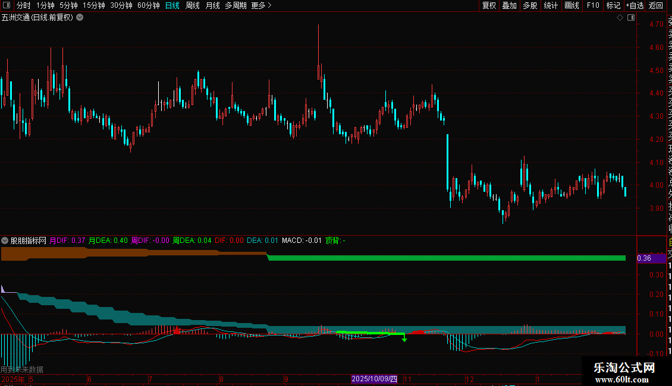Expand the 股朋指标网 indicator menu
The image size is (672, 386).
tap(5, 241)
